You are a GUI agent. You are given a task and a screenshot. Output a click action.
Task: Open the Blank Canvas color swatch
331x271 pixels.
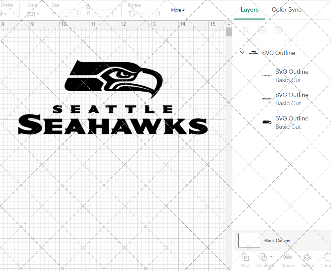(x=249, y=241)
